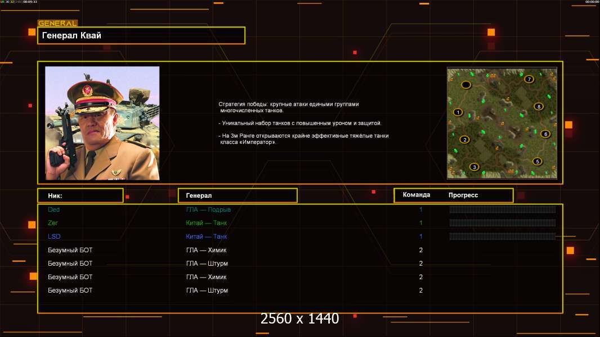Click the Прогресс column label

463,195
